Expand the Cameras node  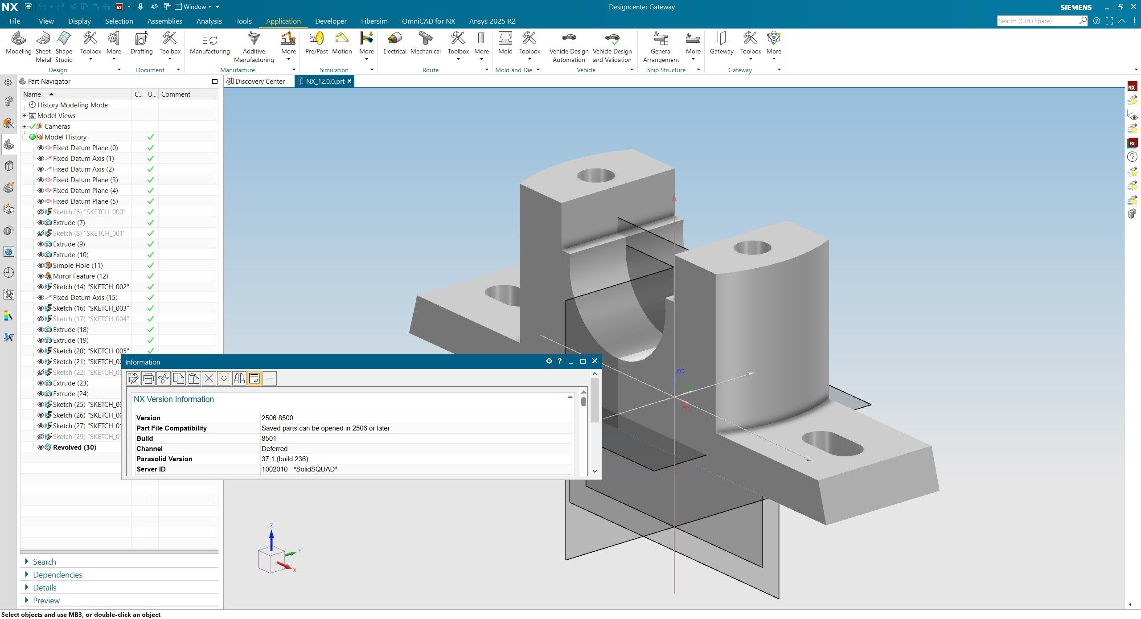pos(25,126)
